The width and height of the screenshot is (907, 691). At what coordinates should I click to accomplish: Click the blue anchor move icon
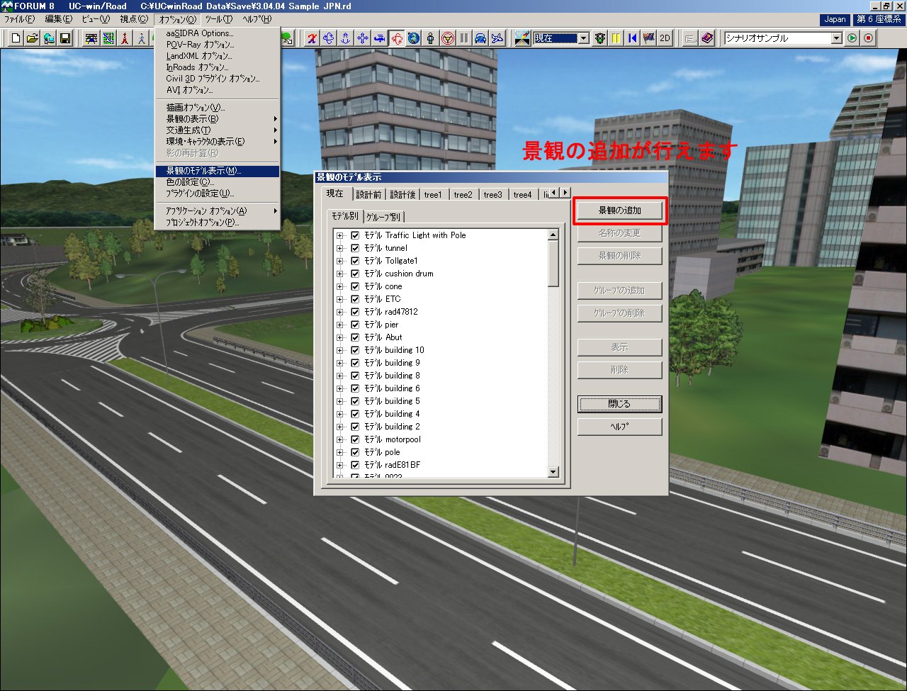tap(345, 38)
